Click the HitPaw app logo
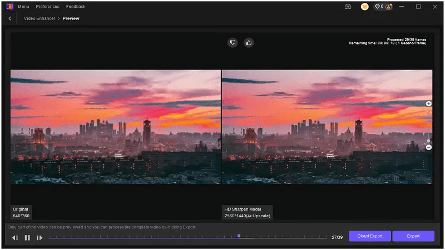 9,7
